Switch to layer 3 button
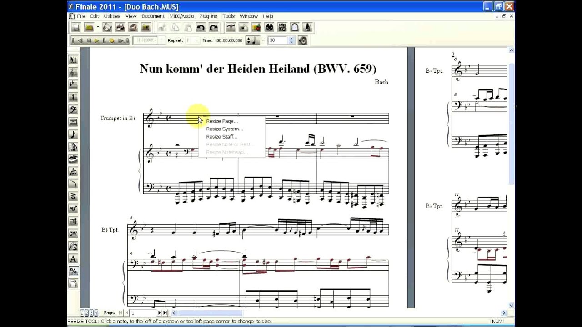This screenshot has height=327, width=582. (x=91, y=313)
